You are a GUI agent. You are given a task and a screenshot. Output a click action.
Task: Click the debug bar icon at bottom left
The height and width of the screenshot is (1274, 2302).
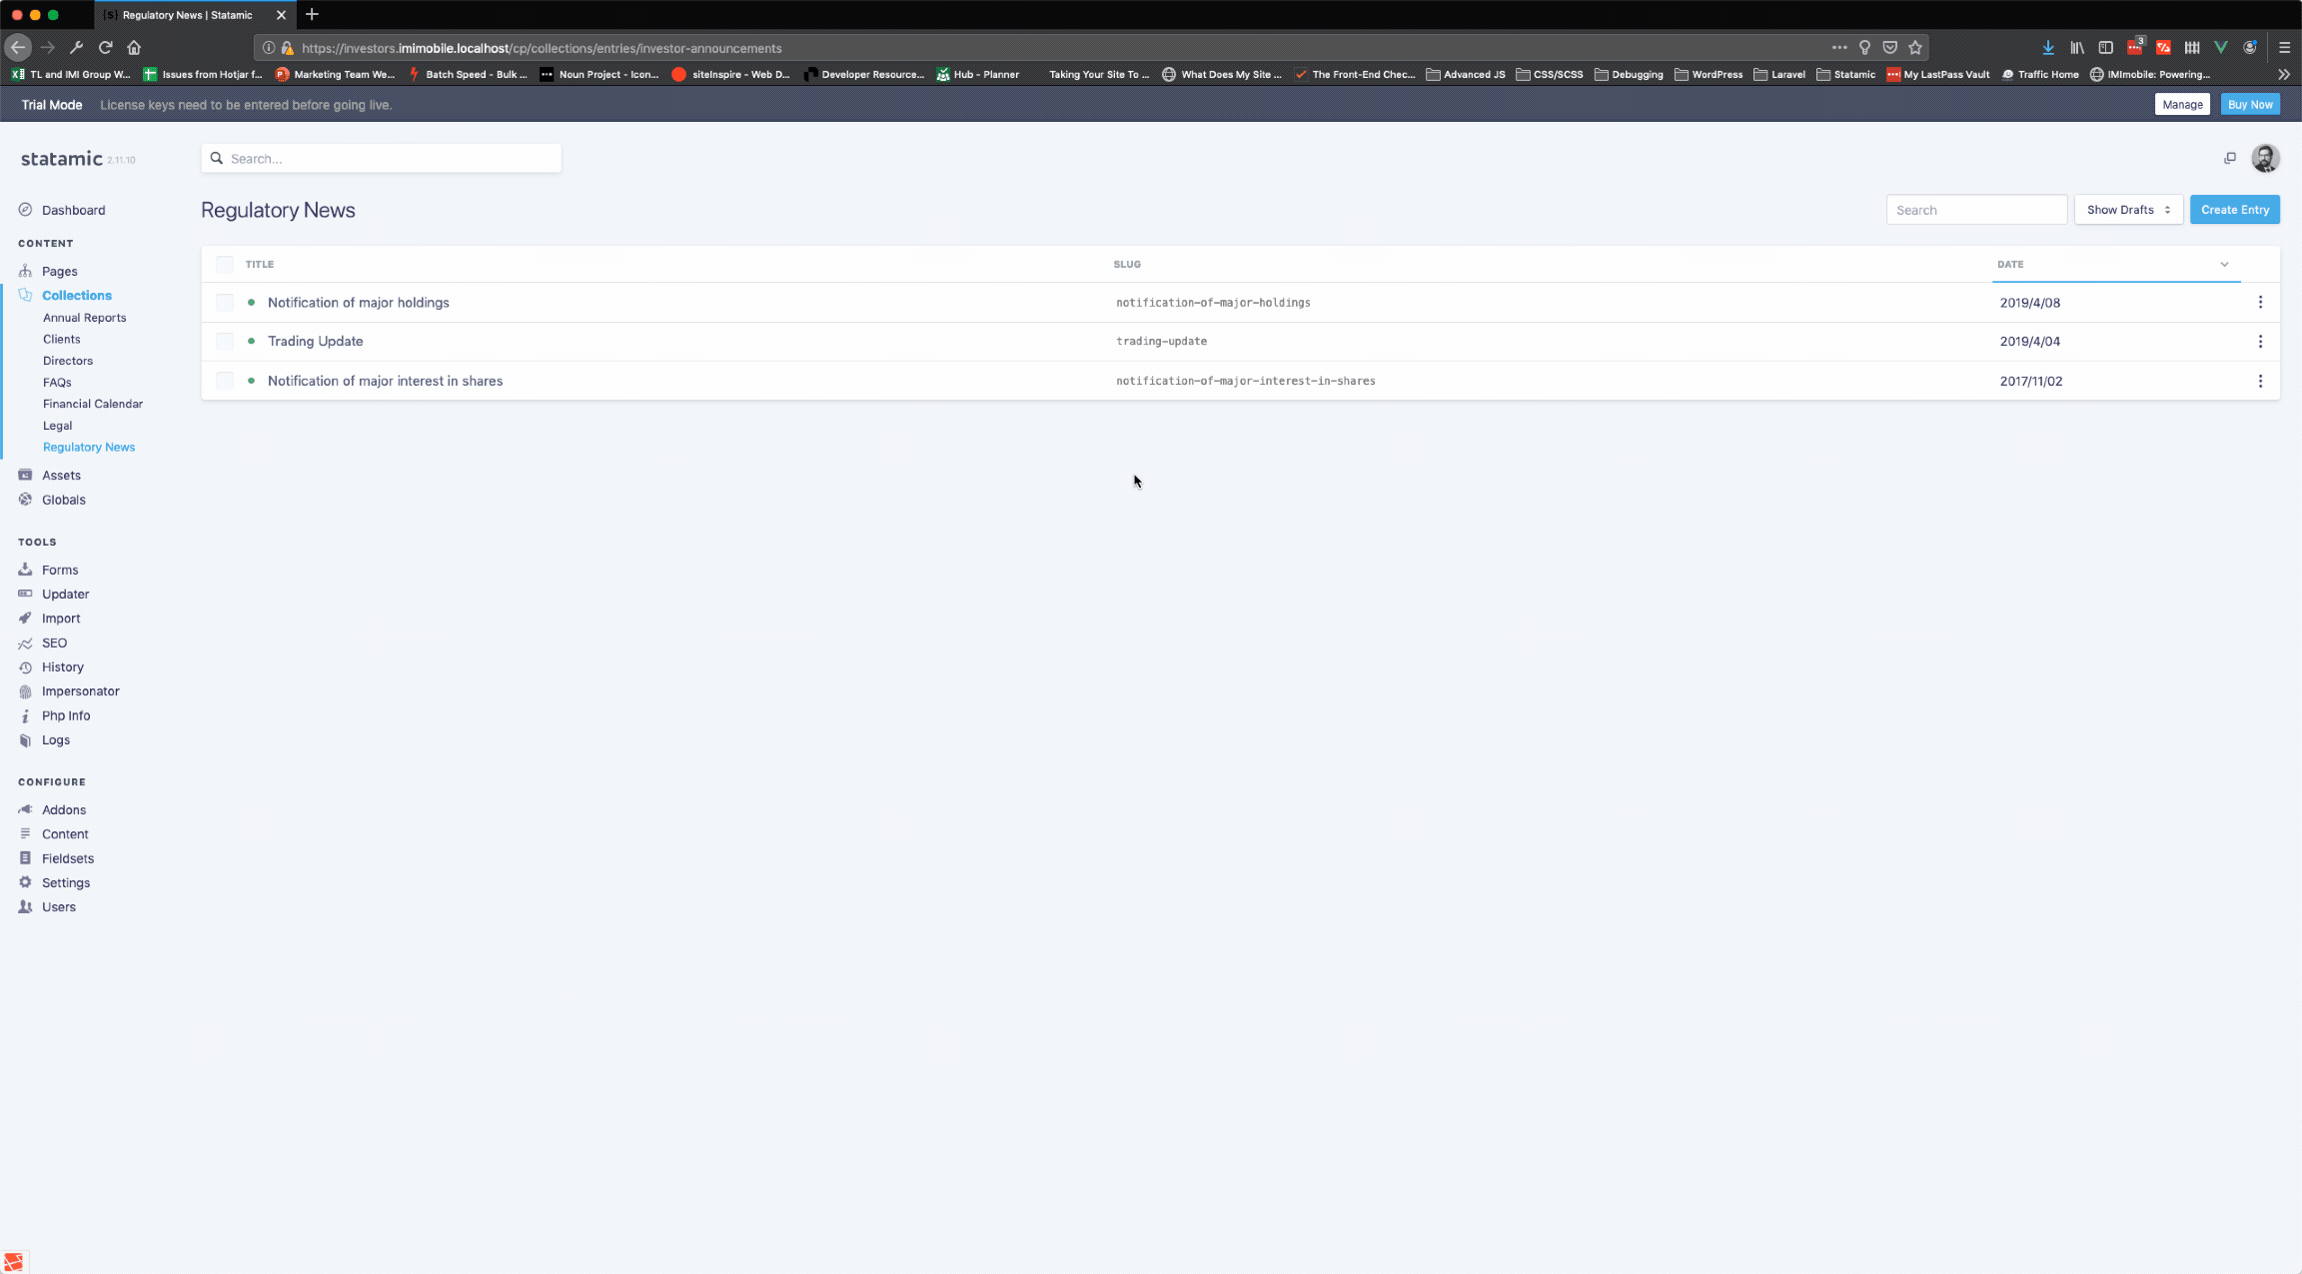pos(13,1262)
